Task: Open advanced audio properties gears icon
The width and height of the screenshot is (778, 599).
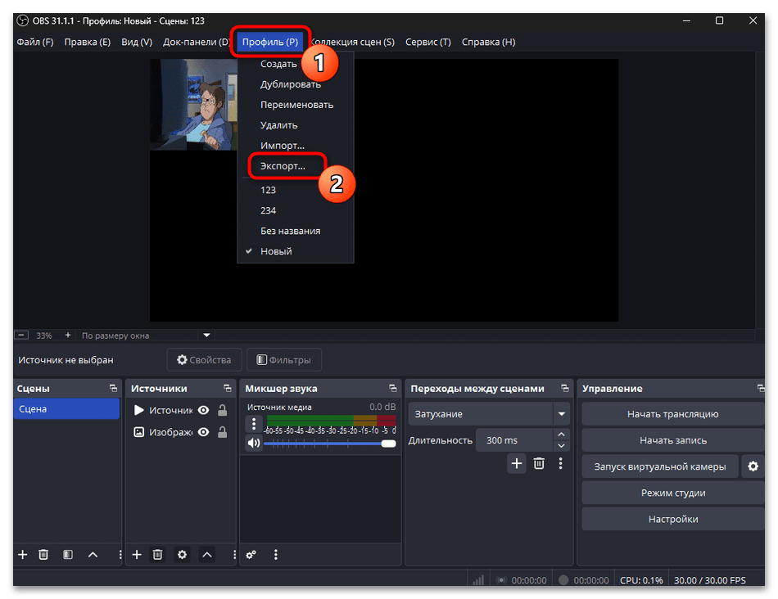Action: click(x=251, y=554)
